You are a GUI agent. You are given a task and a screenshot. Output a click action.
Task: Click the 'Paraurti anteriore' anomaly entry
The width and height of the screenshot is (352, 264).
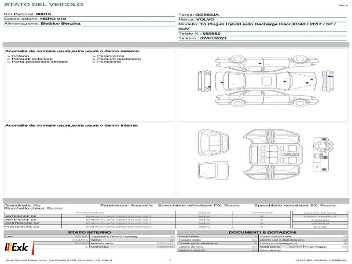tap(30, 59)
